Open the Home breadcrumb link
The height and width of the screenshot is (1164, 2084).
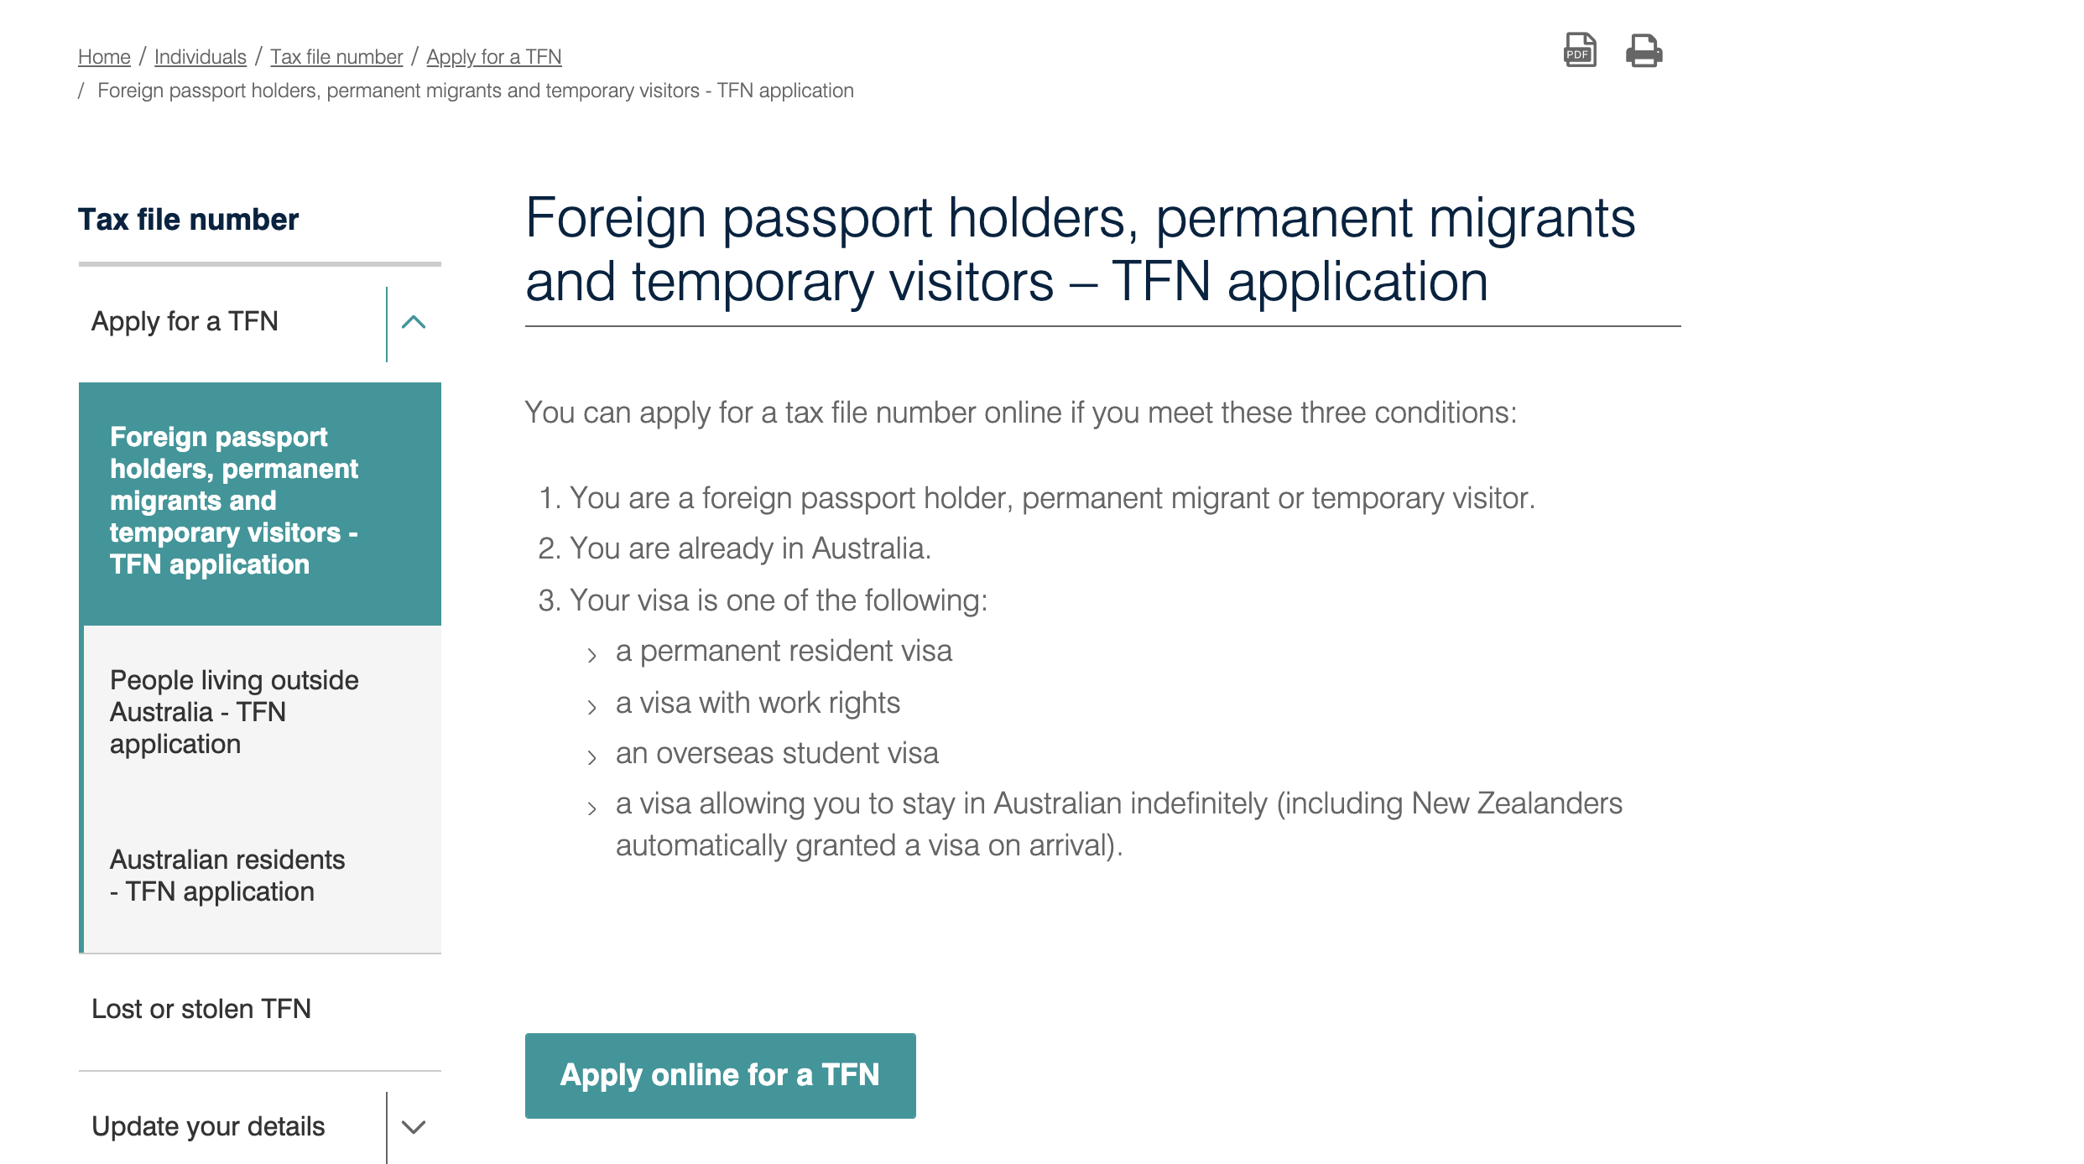click(x=104, y=57)
